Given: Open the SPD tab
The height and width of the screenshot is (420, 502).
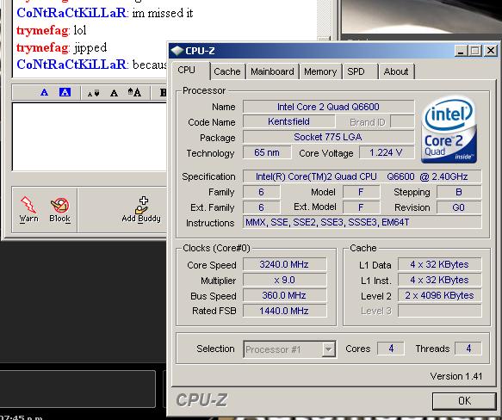Looking at the screenshot, I should coord(360,71).
